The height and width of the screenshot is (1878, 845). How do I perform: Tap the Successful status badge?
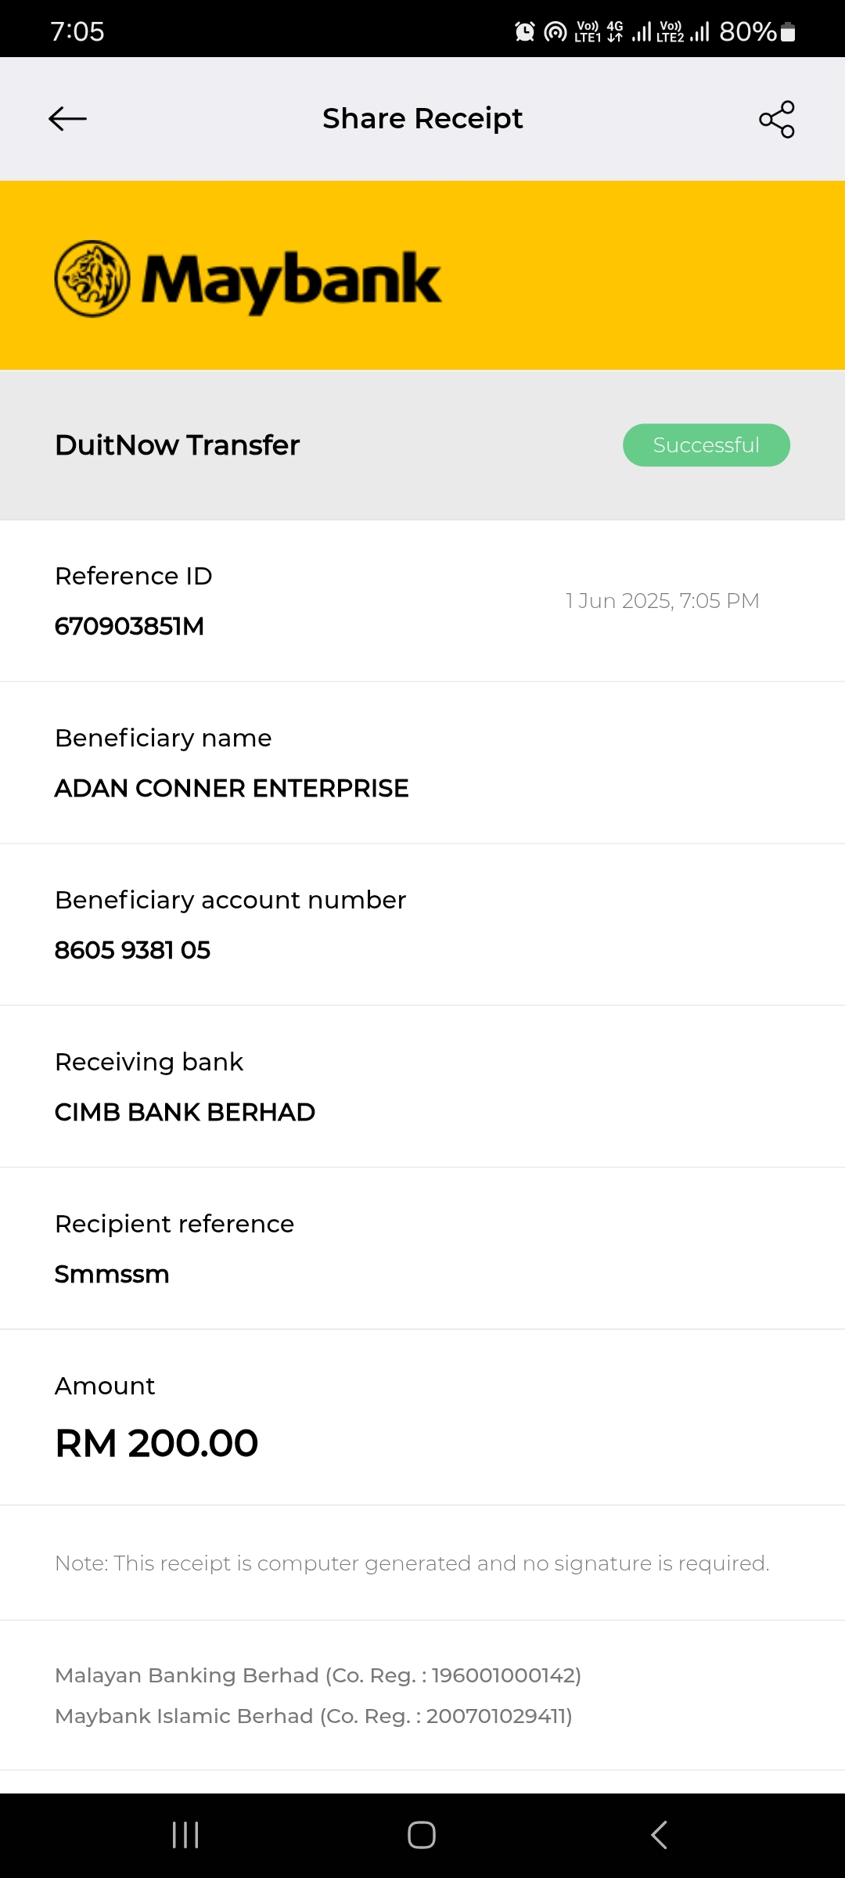click(706, 445)
